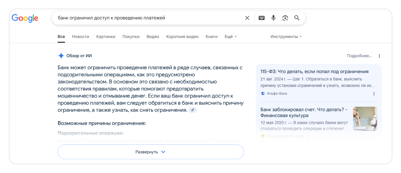The image size is (401, 173).
Task: Open search by image camera icon
Action: 285,18
